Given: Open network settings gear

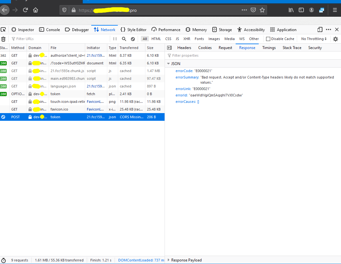Looking at the screenshot, I should click(x=336, y=39).
